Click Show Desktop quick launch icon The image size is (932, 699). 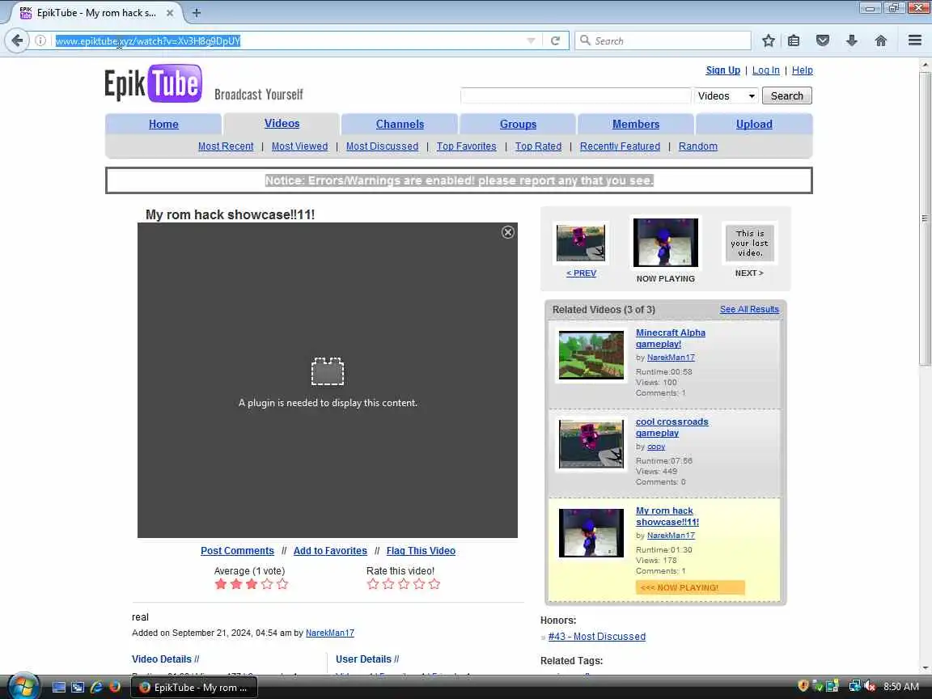pos(59,687)
